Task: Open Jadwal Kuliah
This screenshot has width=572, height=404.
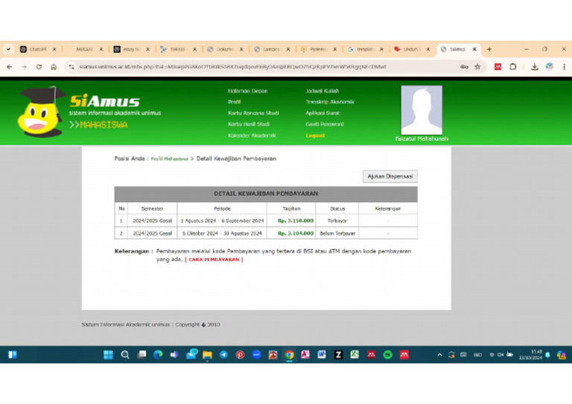Action: click(322, 91)
